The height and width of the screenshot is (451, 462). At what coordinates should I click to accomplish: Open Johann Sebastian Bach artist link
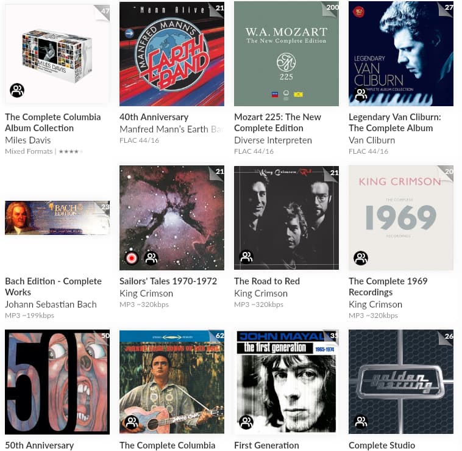51,304
